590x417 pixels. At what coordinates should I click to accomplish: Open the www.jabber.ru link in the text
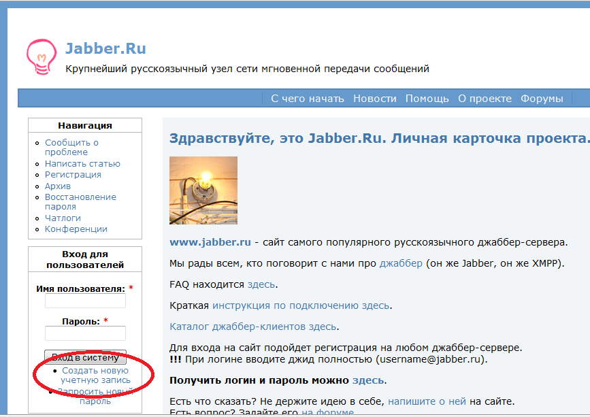[x=210, y=242]
